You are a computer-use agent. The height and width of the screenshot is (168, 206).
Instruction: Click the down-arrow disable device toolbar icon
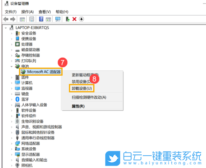point(81,19)
